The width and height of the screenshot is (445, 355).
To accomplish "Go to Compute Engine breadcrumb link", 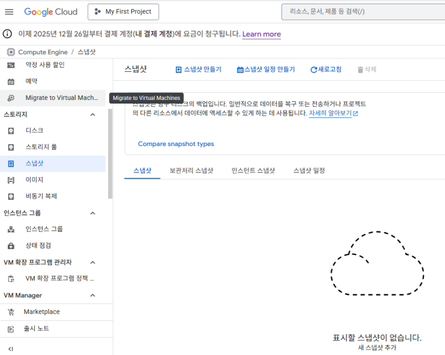I will [x=43, y=52].
